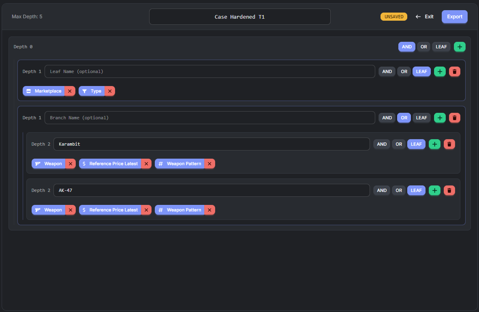Add a child to the Depth 1 branch
Image resolution: width=479 pixels, height=312 pixels.
tap(440, 118)
